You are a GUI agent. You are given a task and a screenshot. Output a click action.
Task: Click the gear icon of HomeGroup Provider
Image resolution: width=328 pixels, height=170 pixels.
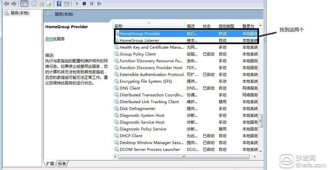click(117, 34)
